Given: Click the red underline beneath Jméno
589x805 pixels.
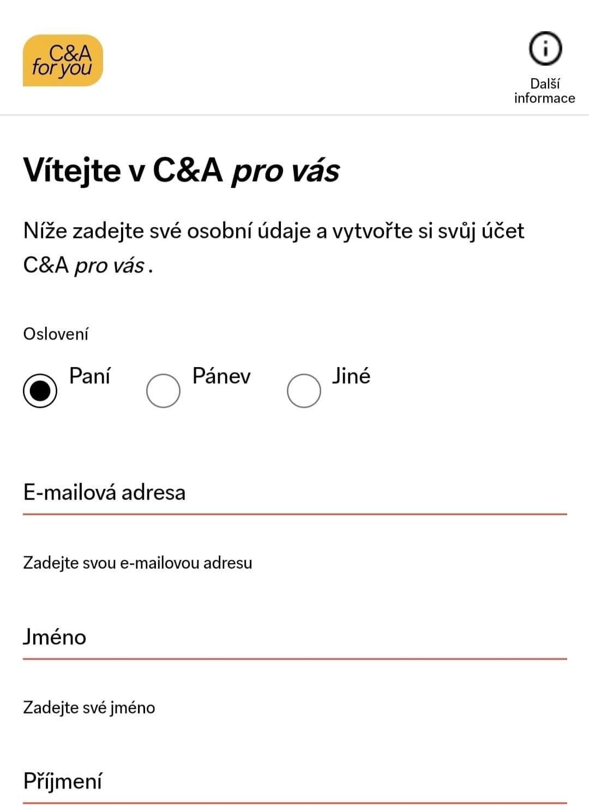Looking at the screenshot, I should click(294, 659).
